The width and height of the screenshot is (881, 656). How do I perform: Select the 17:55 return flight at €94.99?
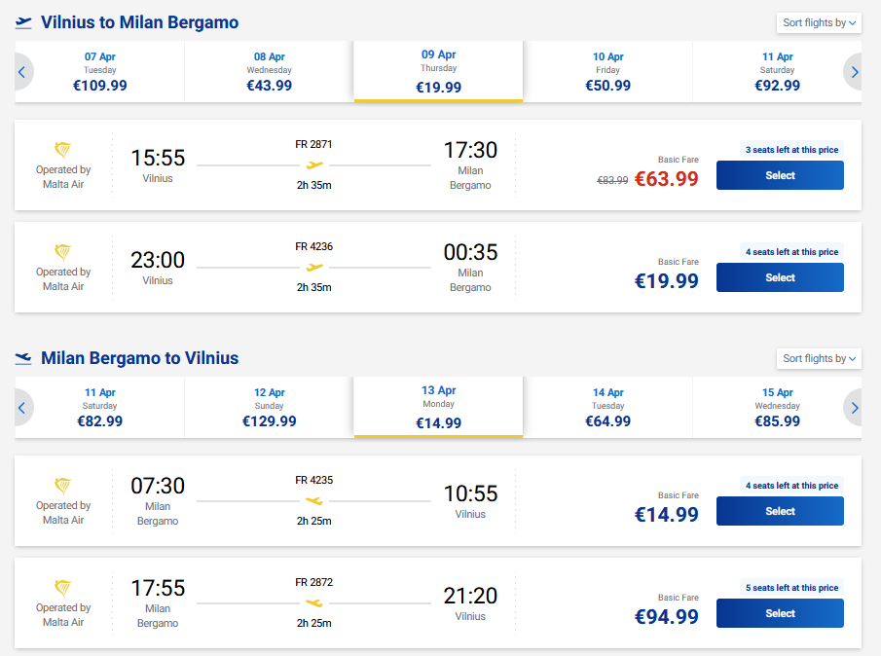pyautogui.click(x=780, y=613)
